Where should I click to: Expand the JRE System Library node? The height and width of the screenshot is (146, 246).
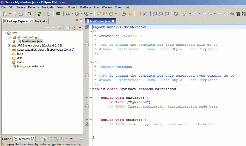(9, 45)
